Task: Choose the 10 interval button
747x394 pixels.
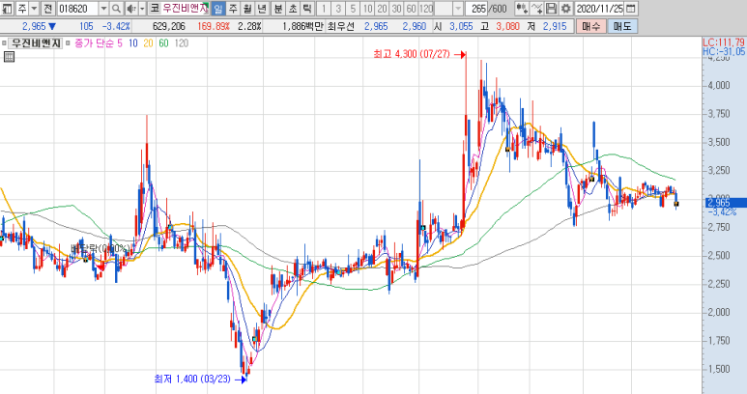Action: pyautogui.click(x=367, y=8)
